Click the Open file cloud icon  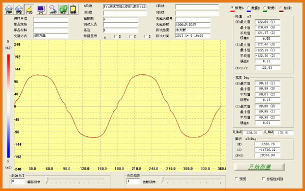coord(9,9)
